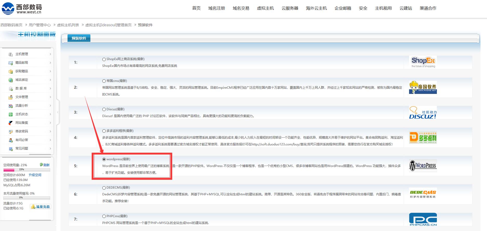Viewport: 487px width, 231px height.
Task: Expand the 赠品邮局 arrow
Action: pyautogui.click(x=50, y=63)
